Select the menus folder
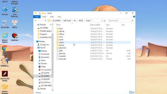Viewport: 167px width, 94px height. 61,42
